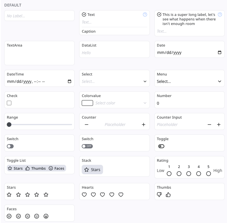
Task: Click the Colorvalue color swatch
Action: tap(87, 103)
